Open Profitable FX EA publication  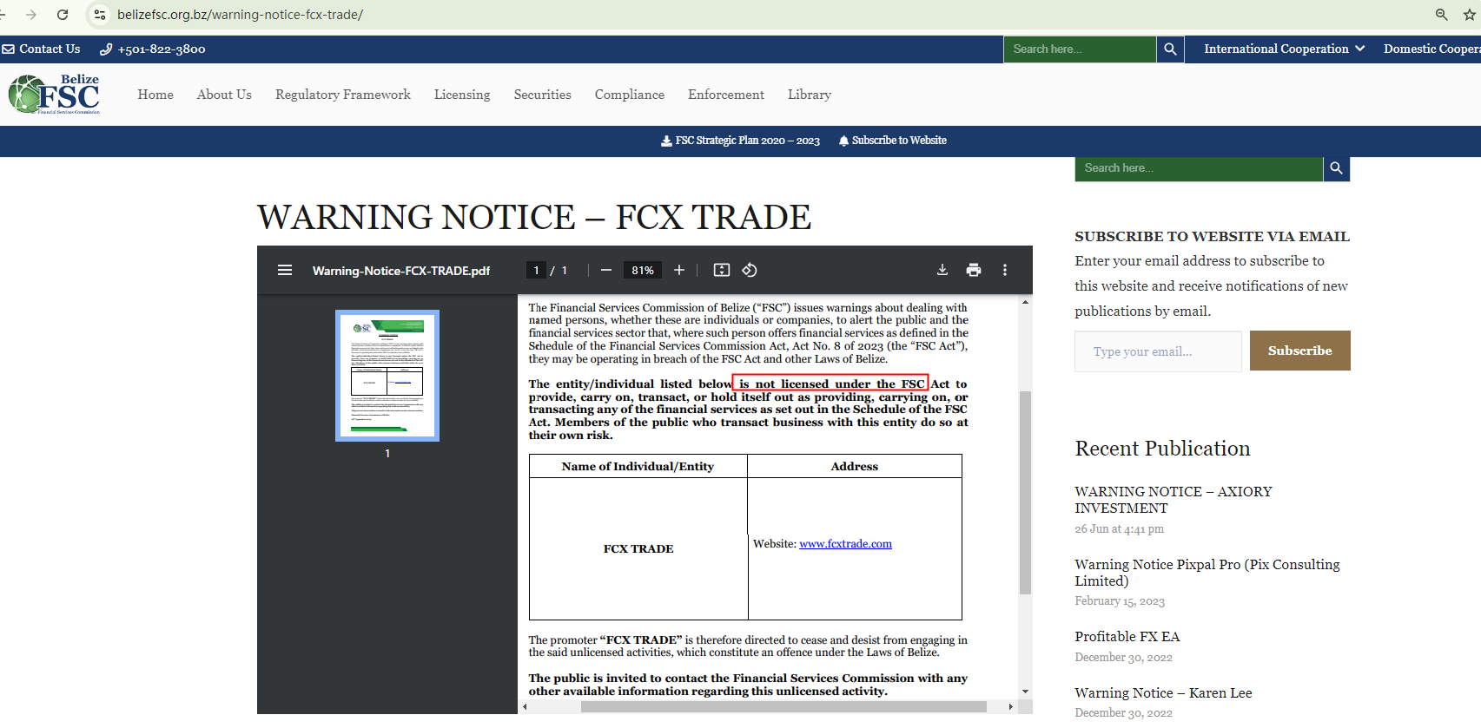pyautogui.click(x=1127, y=637)
